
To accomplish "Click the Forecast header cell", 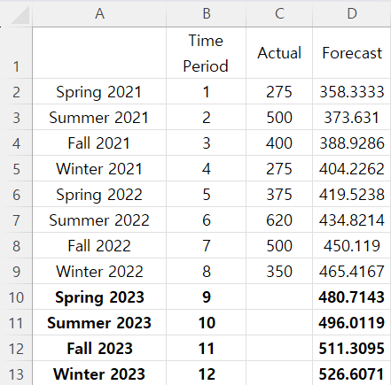I will 352,53.
